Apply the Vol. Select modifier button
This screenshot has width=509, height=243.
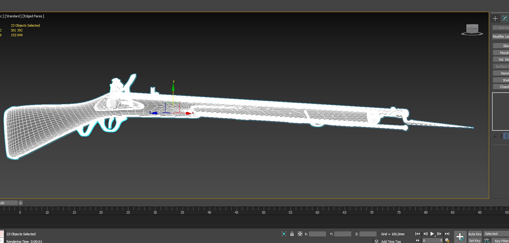tap(501, 59)
